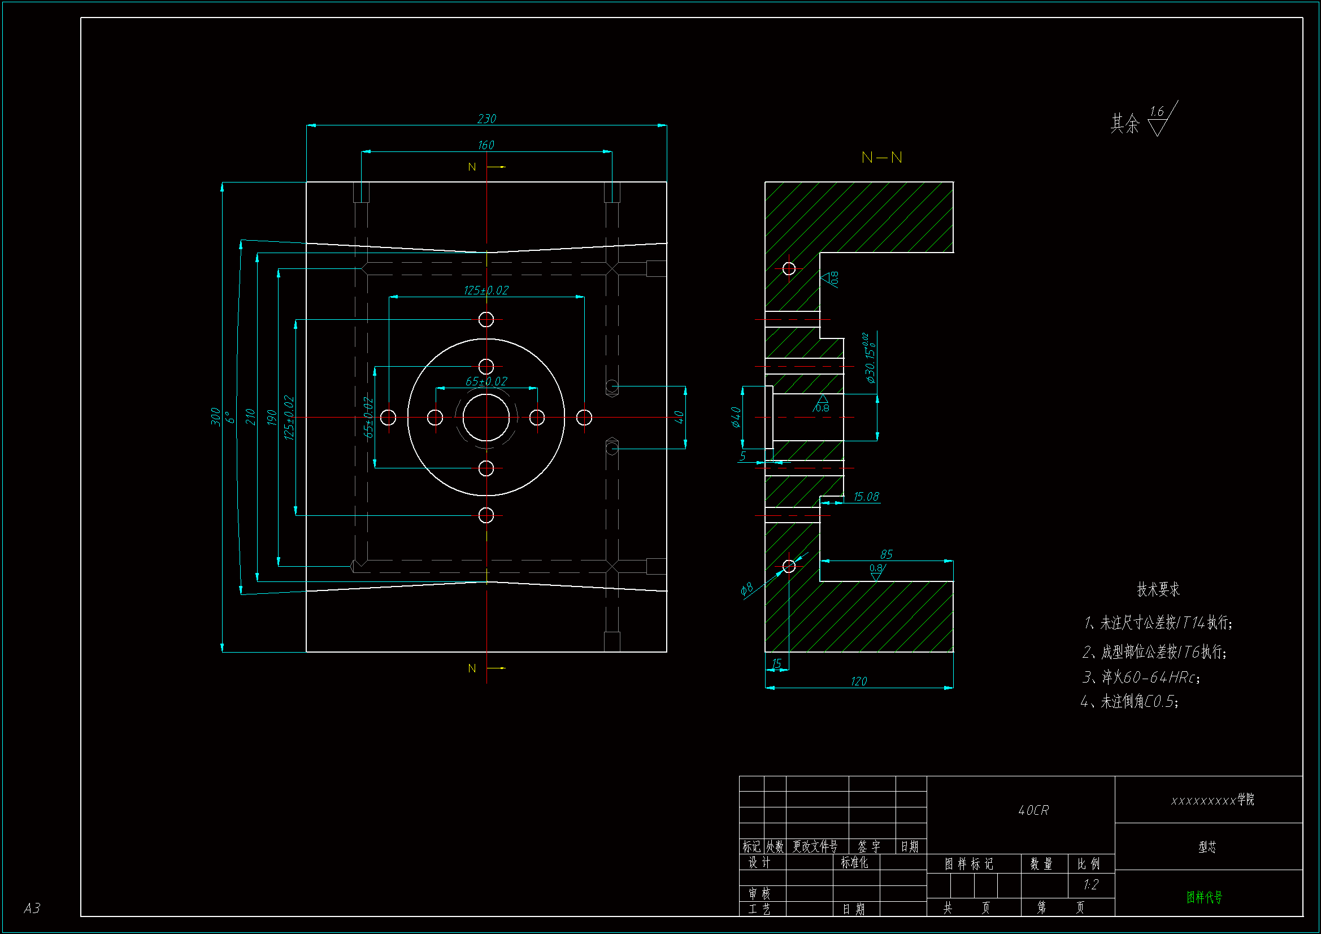Select the 1:2 scale value cell
Image resolution: width=1321 pixels, height=934 pixels.
coord(1091,884)
